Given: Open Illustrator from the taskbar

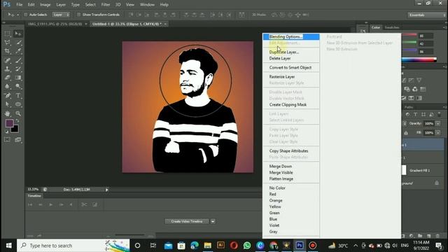Looking at the screenshot, I should (x=220, y=246).
